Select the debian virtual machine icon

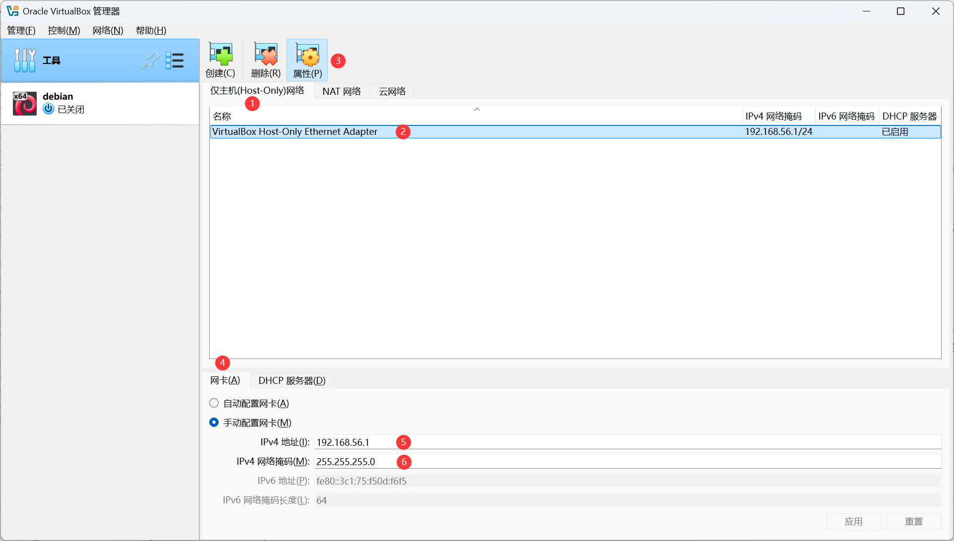(25, 103)
